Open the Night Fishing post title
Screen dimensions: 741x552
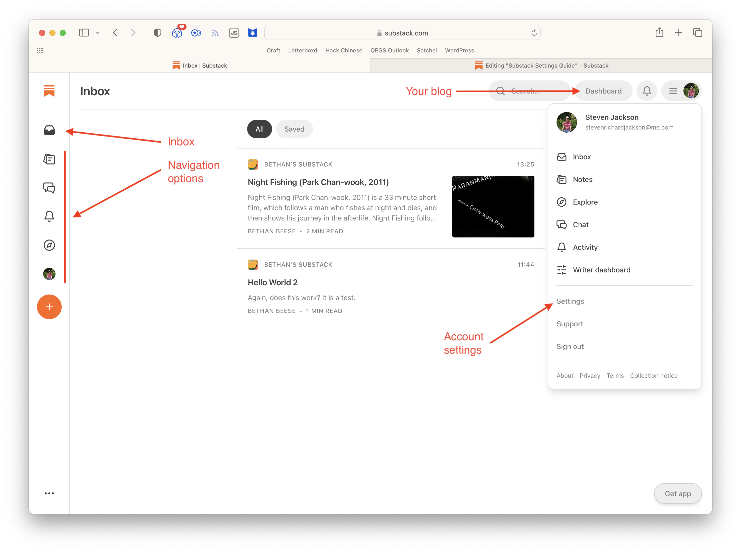[x=318, y=182]
